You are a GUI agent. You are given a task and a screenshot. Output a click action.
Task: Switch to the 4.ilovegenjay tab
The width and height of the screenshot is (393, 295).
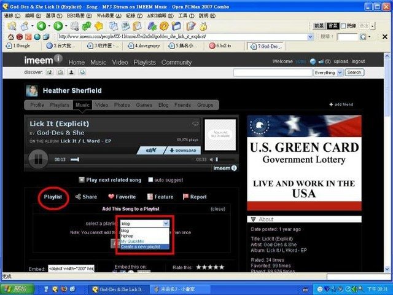(x=144, y=45)
